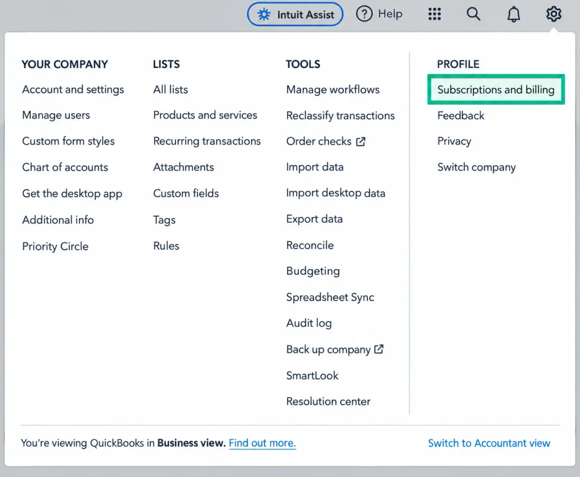Image resolution: width=580 pixels, height=477 pixels.
Task: Open the apps grid icon
Action: pos(434,14)
